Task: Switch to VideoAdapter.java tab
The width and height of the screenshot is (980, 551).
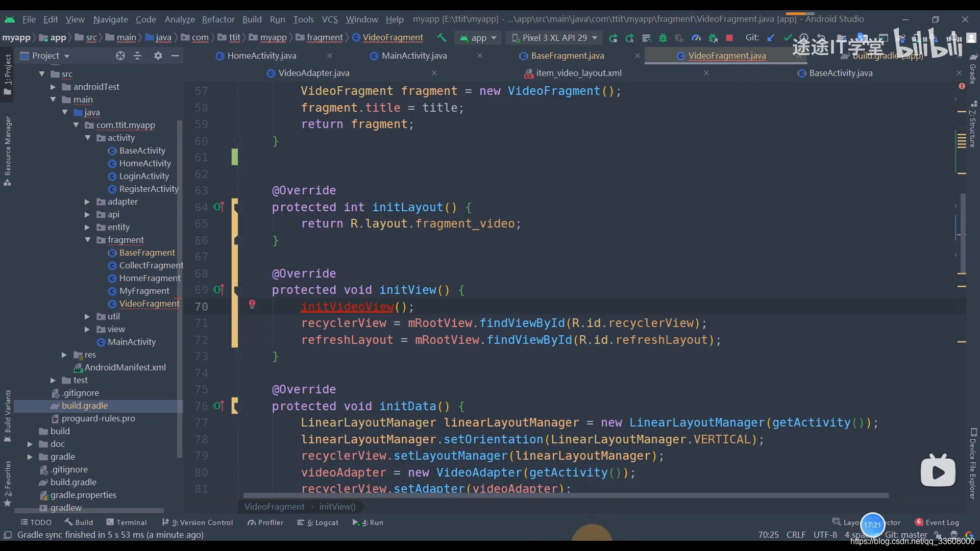Action: coord(313,73)
